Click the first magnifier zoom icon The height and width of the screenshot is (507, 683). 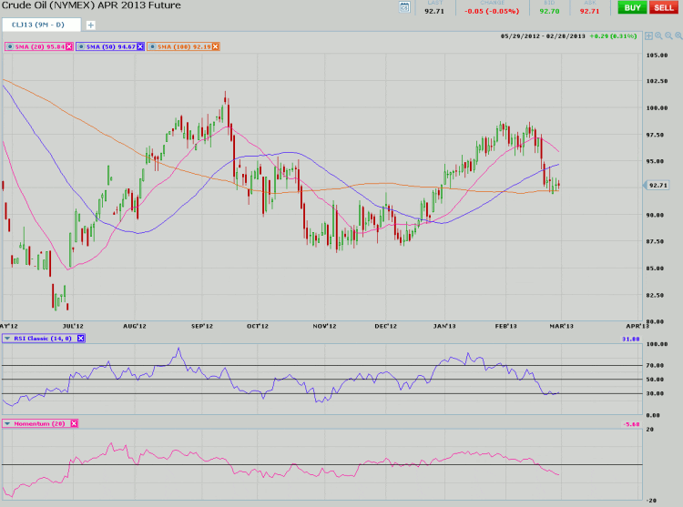(x=658, y=36)
